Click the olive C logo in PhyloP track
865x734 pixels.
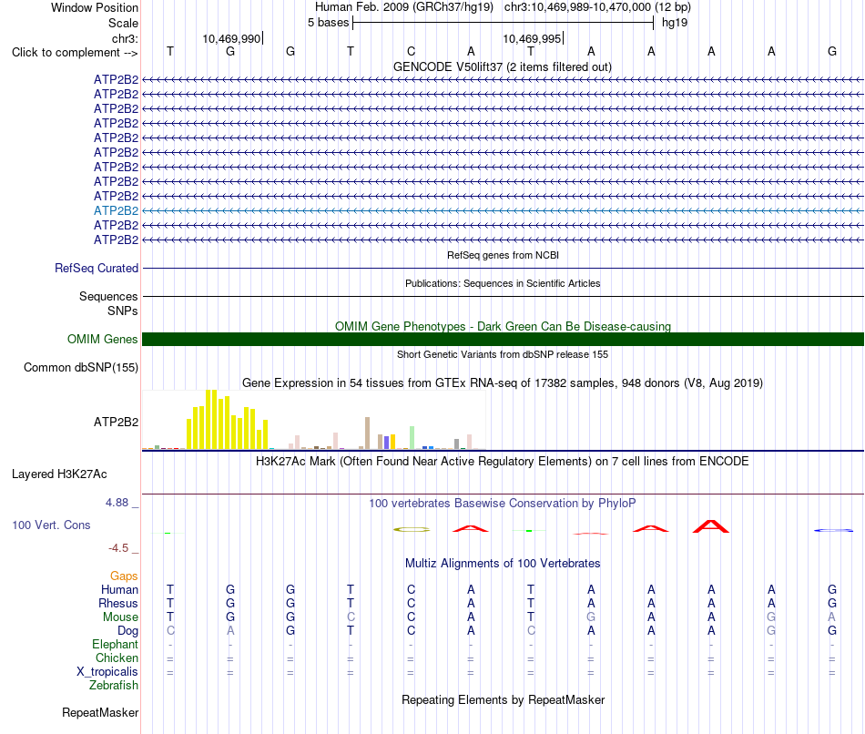coord(412,529)
